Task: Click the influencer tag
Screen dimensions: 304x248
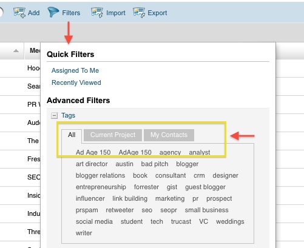Action: point(90,198)
